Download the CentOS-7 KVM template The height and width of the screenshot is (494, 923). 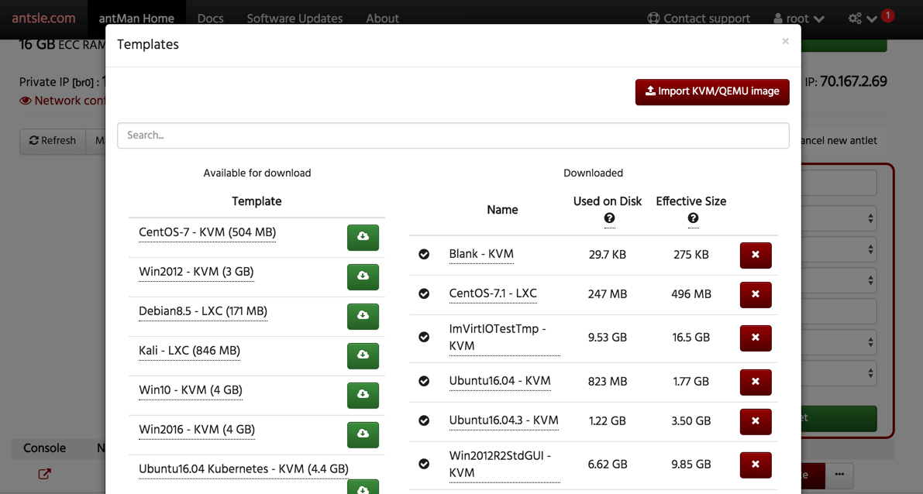(x=363, y=237)
